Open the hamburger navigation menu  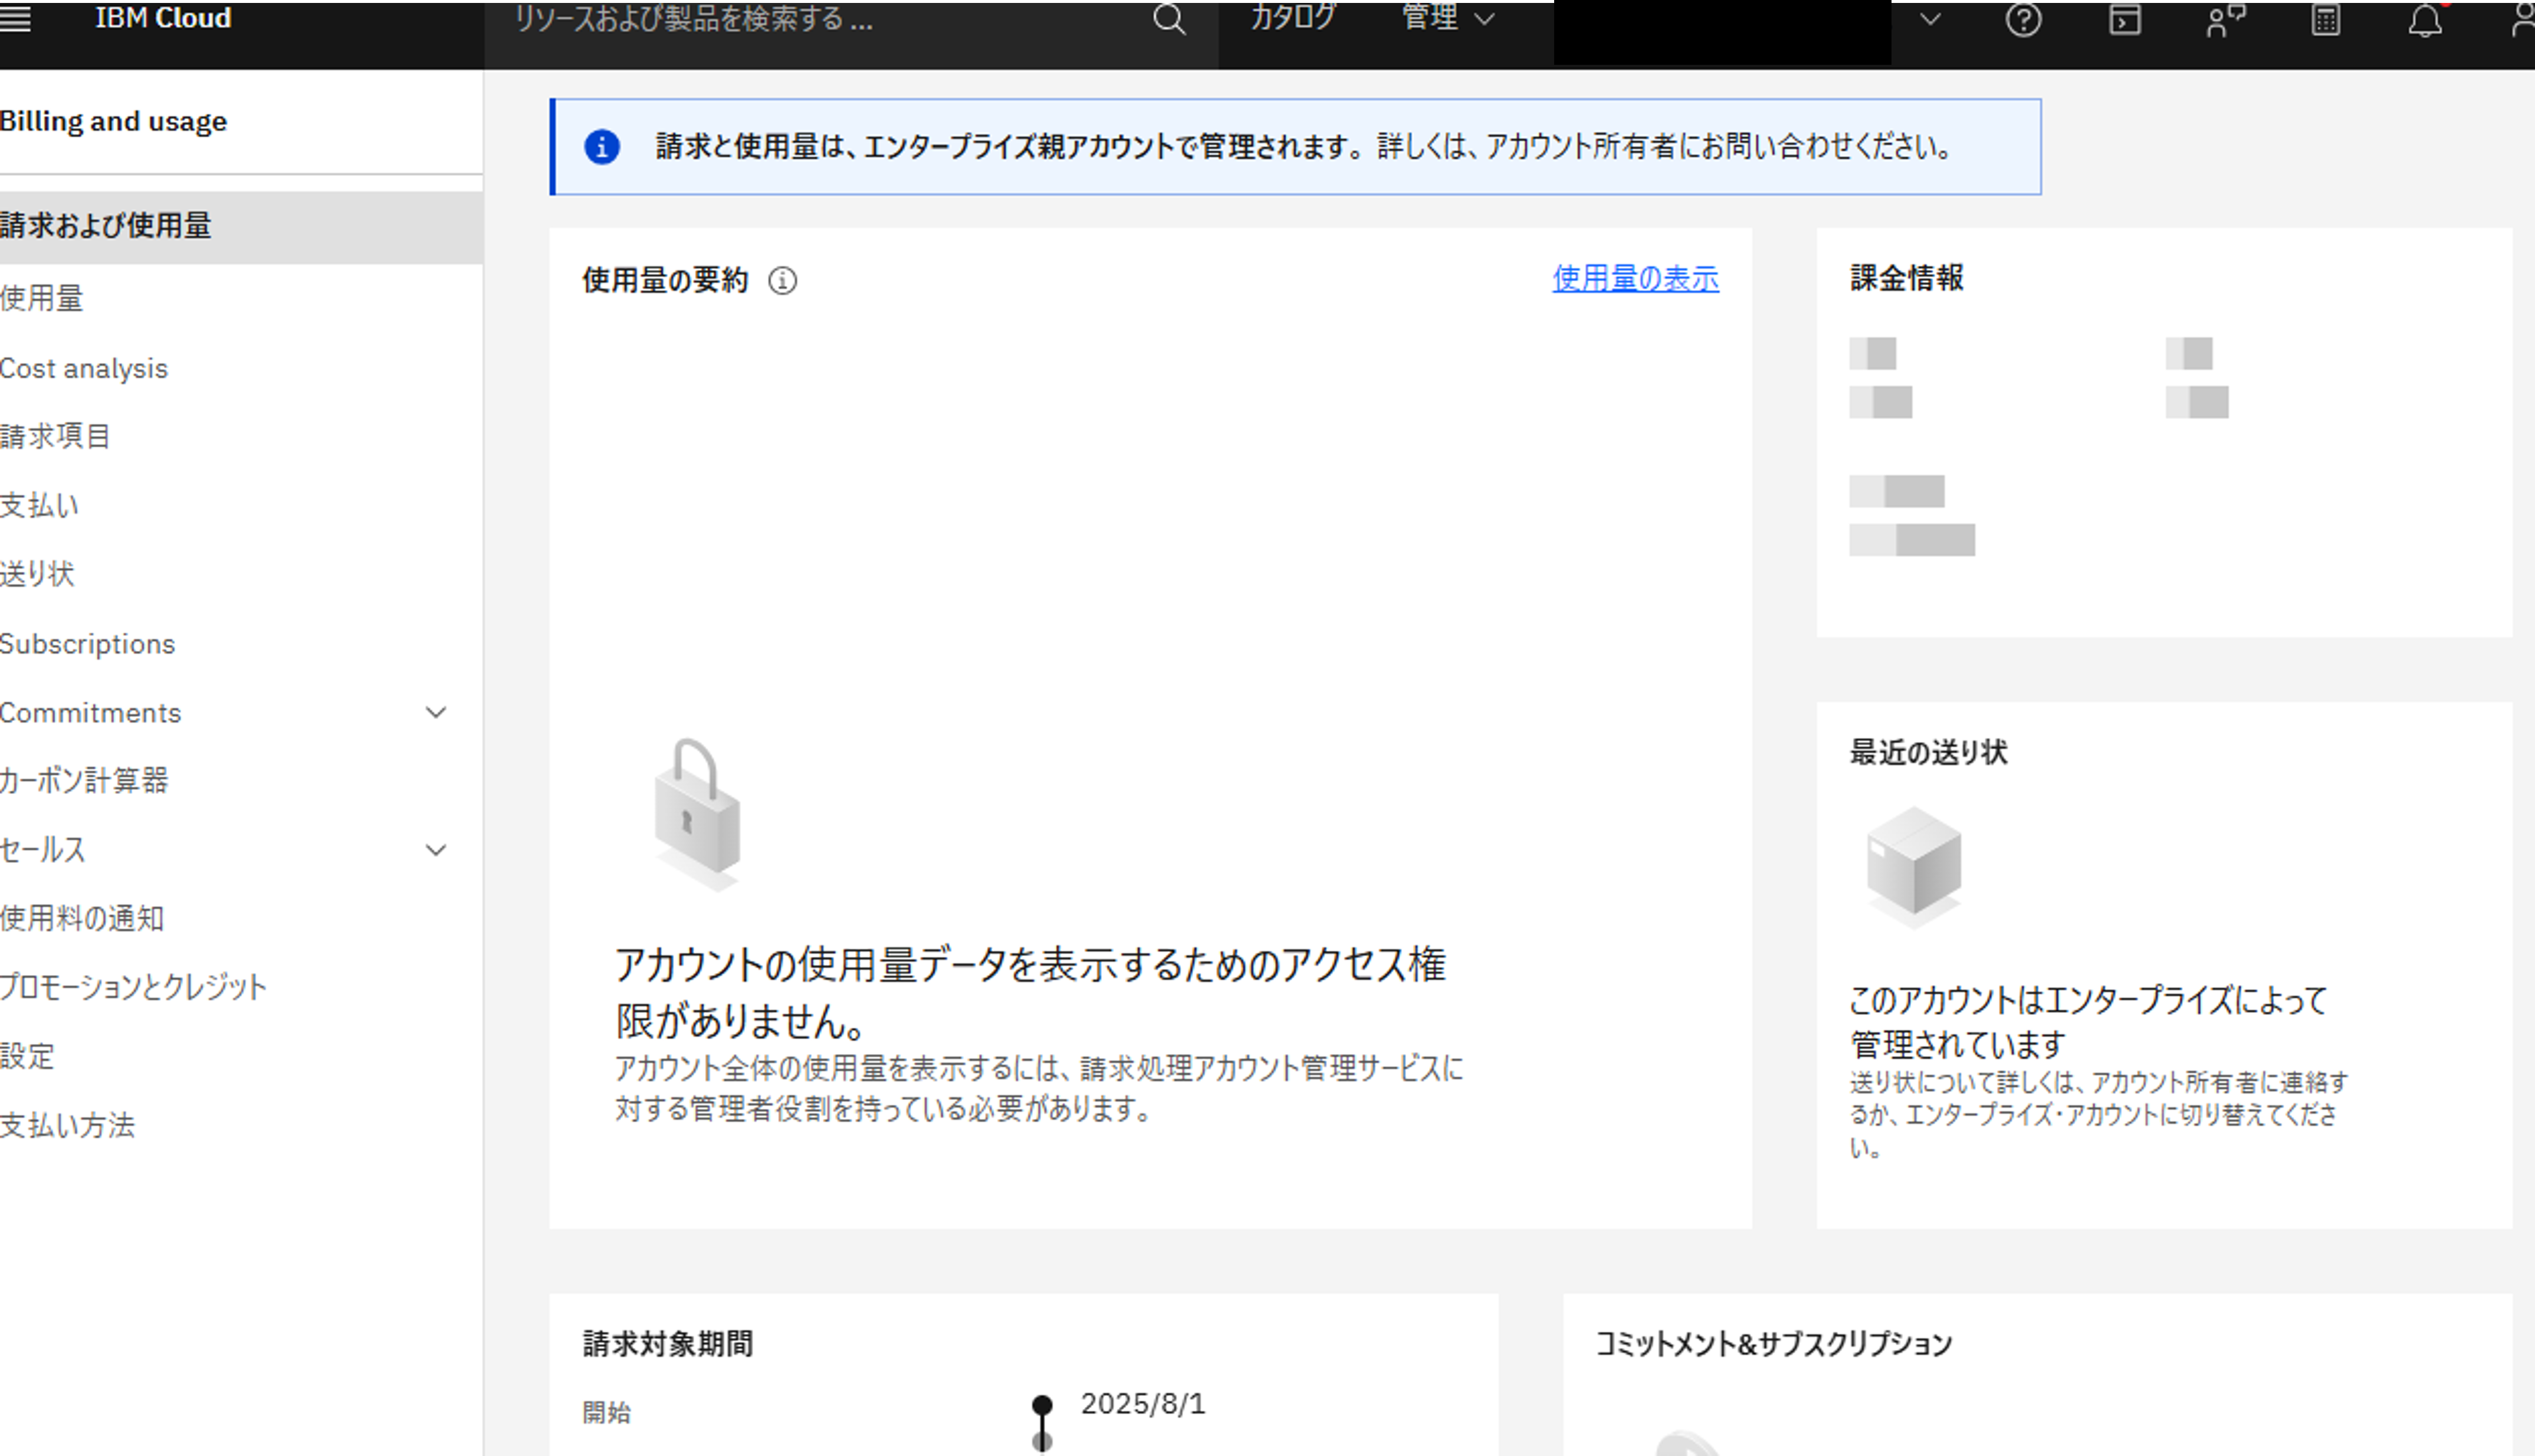(x=15, y=19)
